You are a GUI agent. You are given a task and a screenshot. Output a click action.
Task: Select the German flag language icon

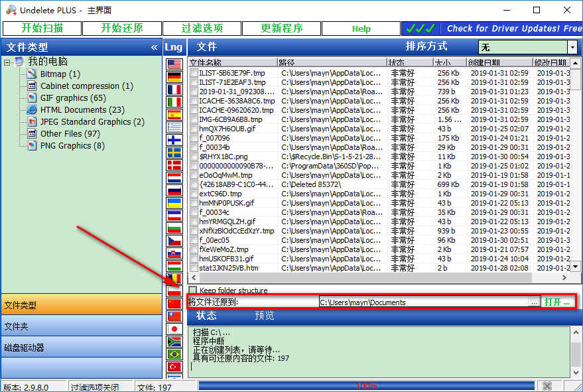click(x=174, y=77)
